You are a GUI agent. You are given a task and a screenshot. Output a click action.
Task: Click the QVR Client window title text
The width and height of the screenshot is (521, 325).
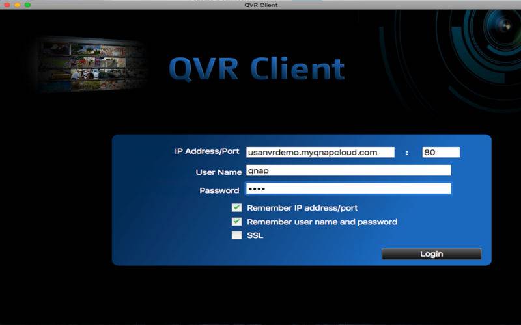point(261,5)
